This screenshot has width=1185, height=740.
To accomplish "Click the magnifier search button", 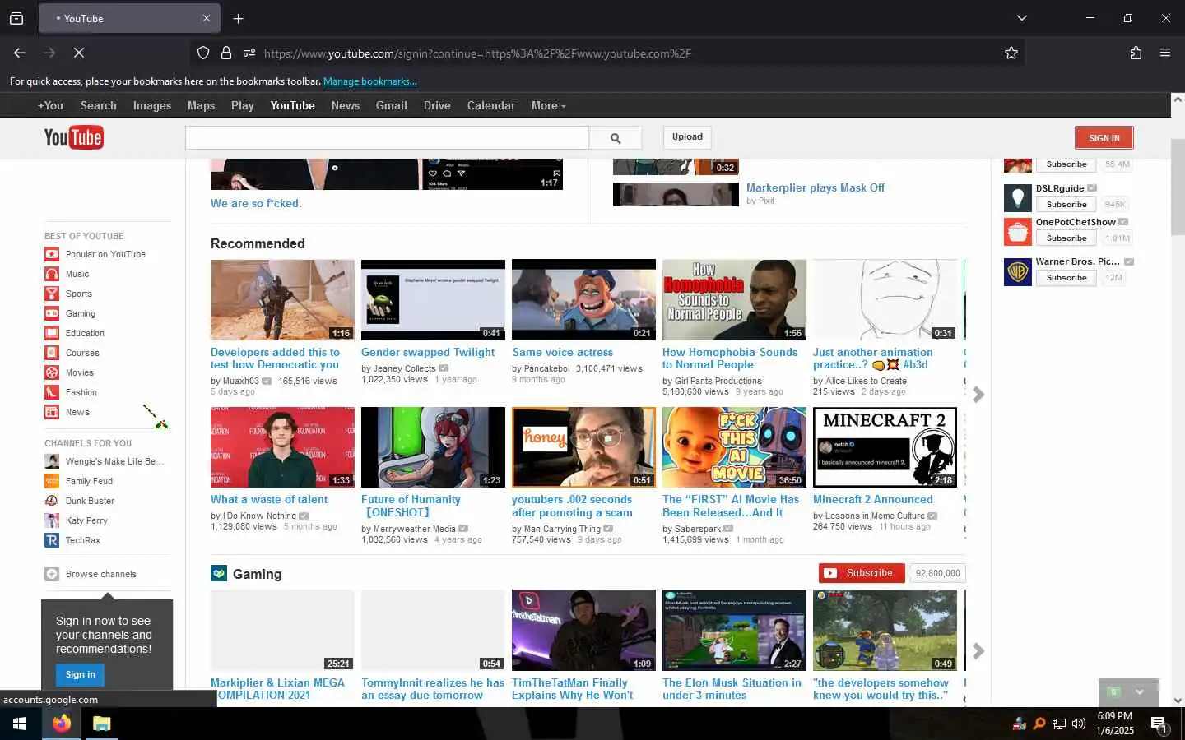I will (616, 138).
